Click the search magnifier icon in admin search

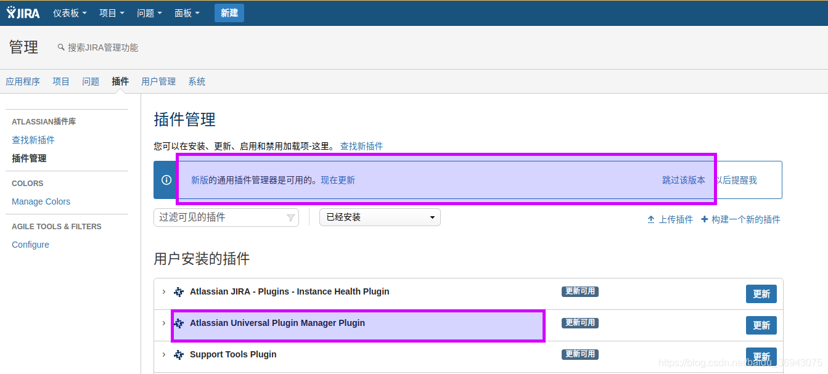point(61,47)
